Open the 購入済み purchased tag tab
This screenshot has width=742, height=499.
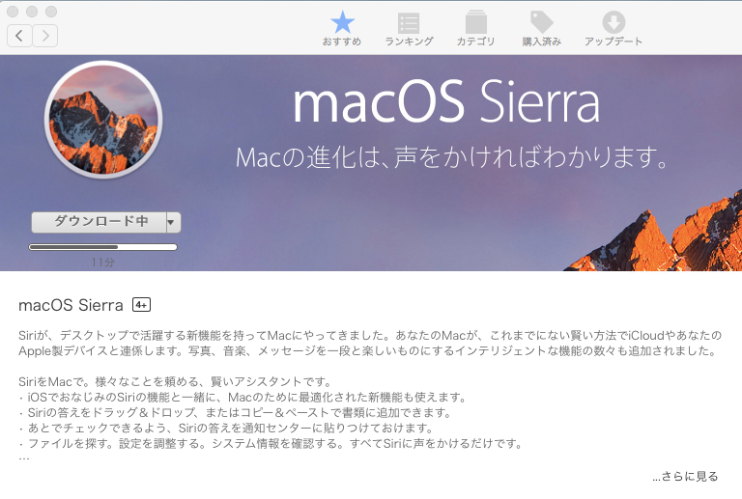tap(542, 28)
